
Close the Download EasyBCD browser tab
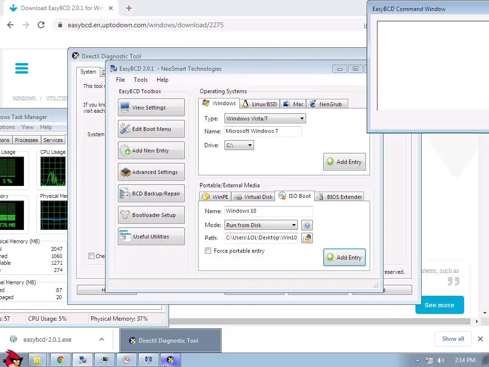111,9
